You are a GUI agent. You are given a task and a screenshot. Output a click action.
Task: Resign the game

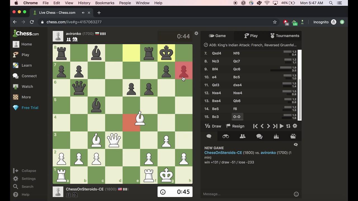pyautogui.click(x=235, y=126)
